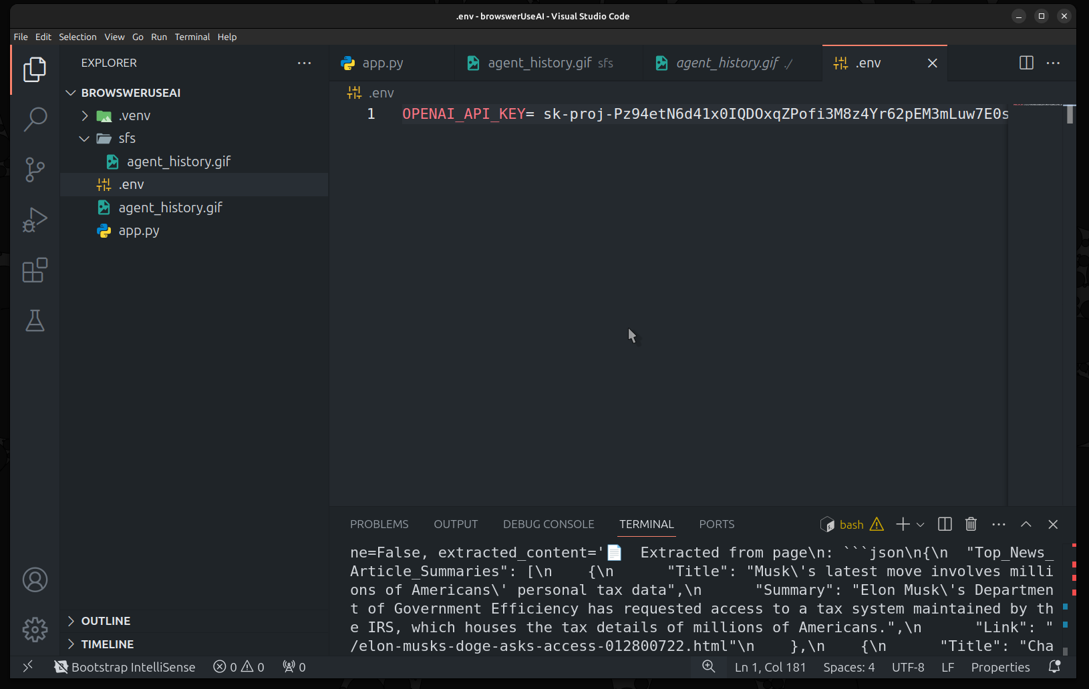Screen dimensions: 1089x689
Task: Open the Accounts icon in activity bar
Action: 35,580
